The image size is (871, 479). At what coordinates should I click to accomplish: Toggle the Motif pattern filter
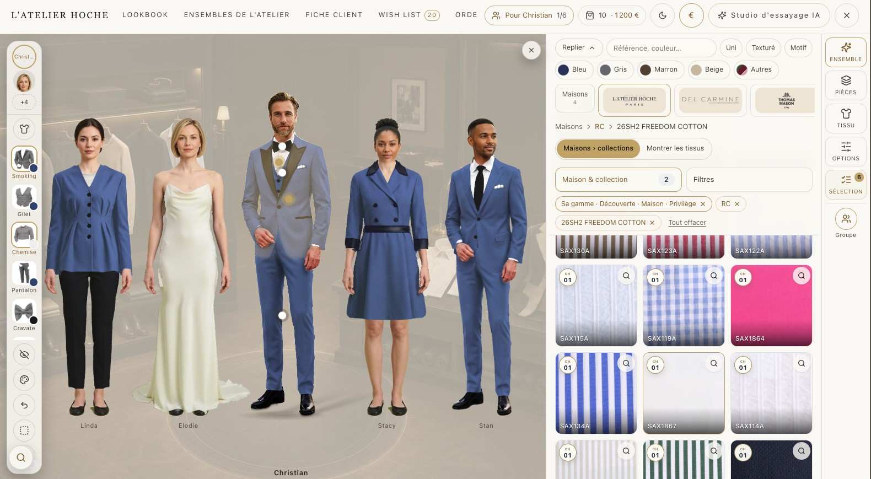click(x=798, y=48)
